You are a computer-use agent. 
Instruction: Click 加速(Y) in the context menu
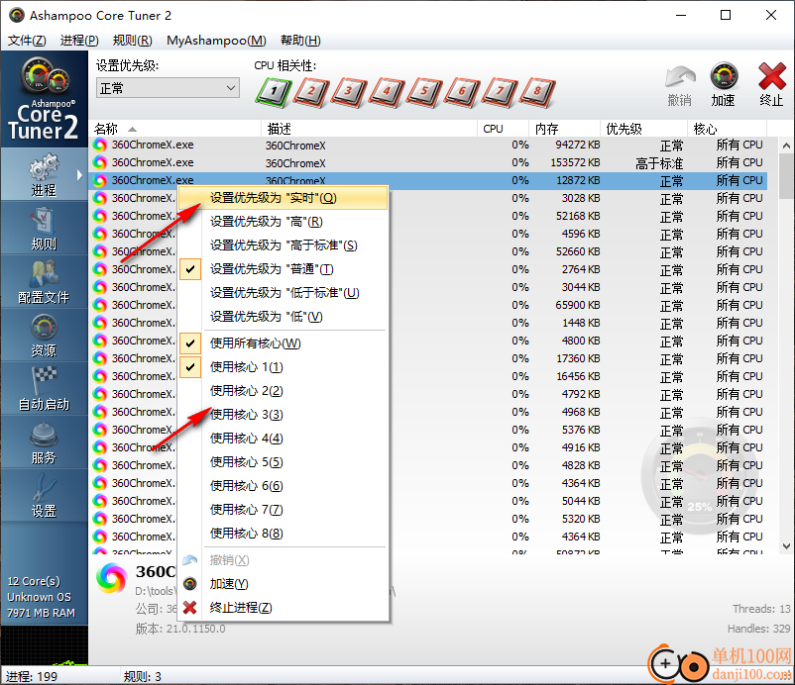(283, 584)
